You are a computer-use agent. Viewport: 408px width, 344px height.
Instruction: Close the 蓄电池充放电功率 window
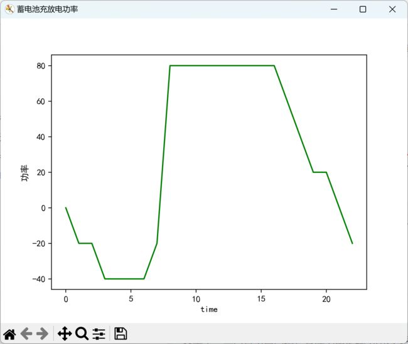pos(392,9)
